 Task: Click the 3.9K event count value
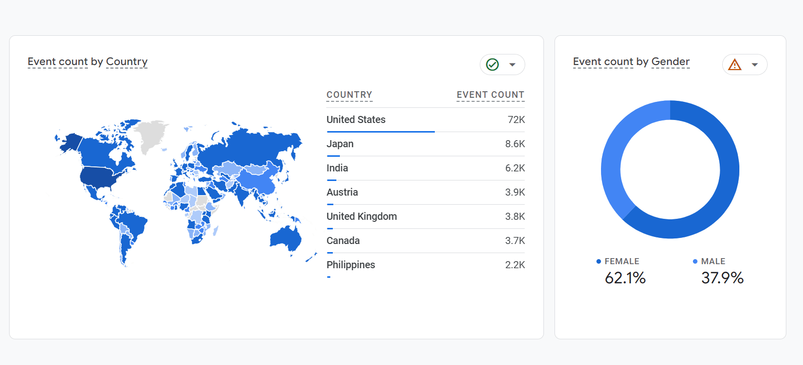(515, 192)
